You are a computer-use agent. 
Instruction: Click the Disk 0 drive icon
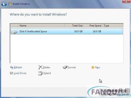pyautogui.click(x=14, y=32)
